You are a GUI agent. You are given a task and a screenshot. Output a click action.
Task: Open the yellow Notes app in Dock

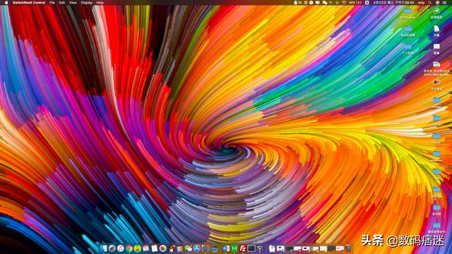coord(154,248)
